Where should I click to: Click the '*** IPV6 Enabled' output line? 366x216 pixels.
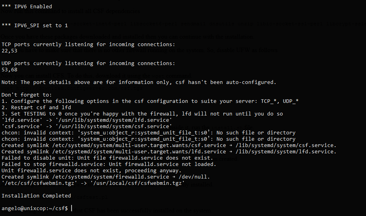click(26, 7)
